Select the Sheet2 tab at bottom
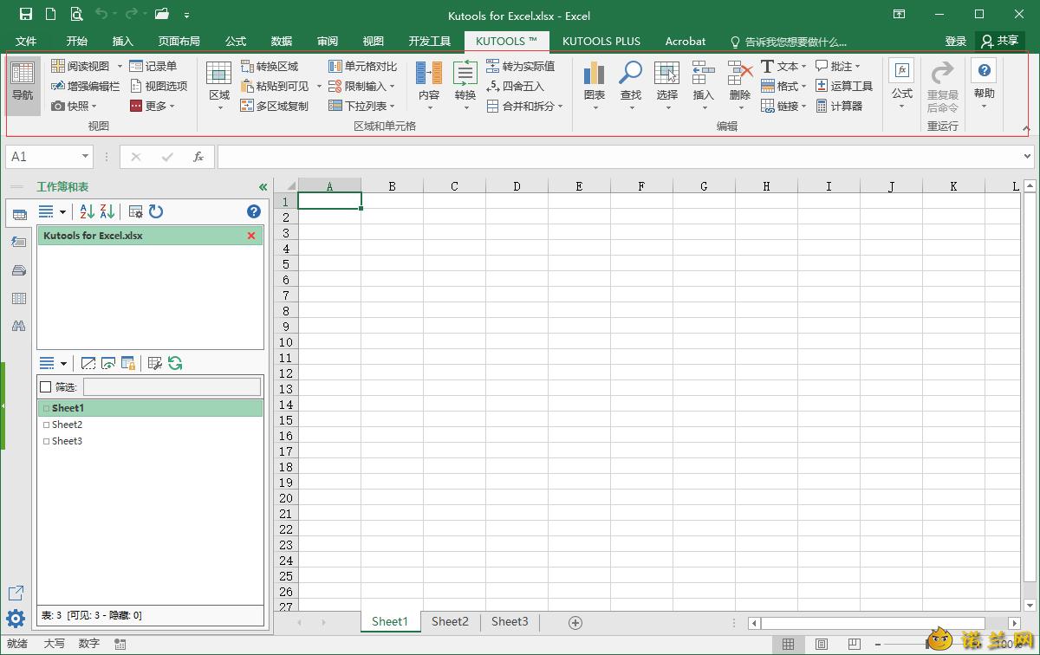The width and height of the screenshot is (1040, 655). point(450,621)
